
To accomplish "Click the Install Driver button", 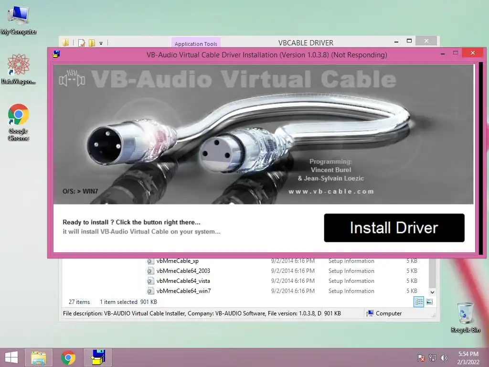I will (394, 228).
